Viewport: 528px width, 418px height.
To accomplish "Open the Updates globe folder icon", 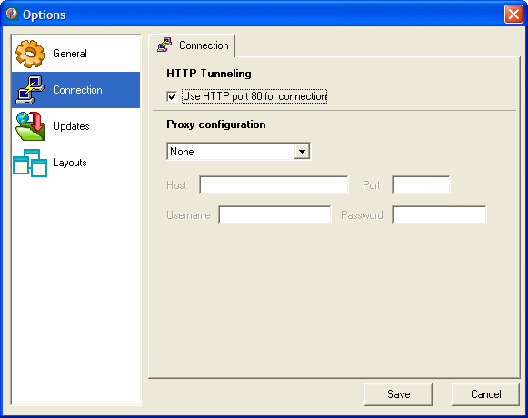I will coord(30,126).
